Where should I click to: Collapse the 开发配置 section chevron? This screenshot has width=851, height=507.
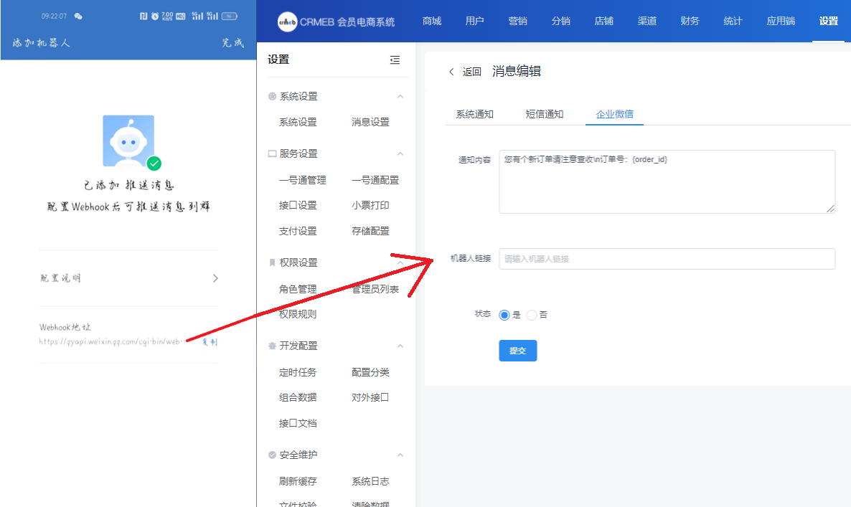pyautogui.click(x=400, y=346)
